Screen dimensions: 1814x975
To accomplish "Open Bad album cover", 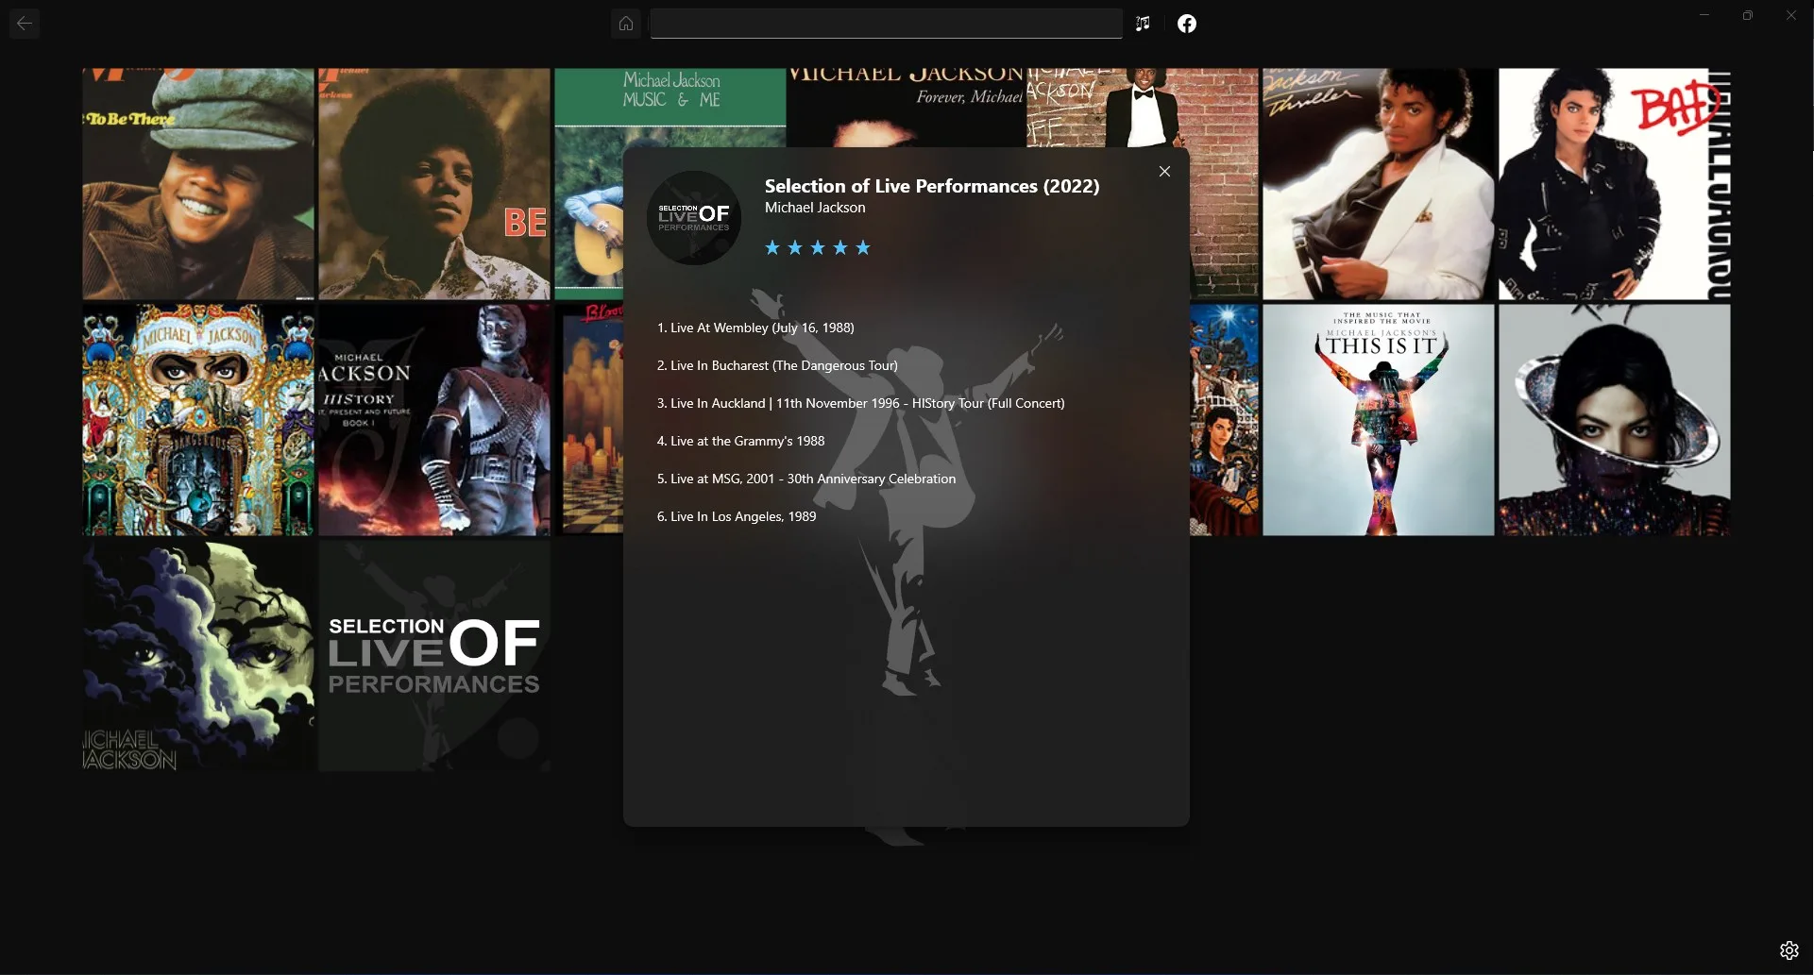I will coord(1615,184).
